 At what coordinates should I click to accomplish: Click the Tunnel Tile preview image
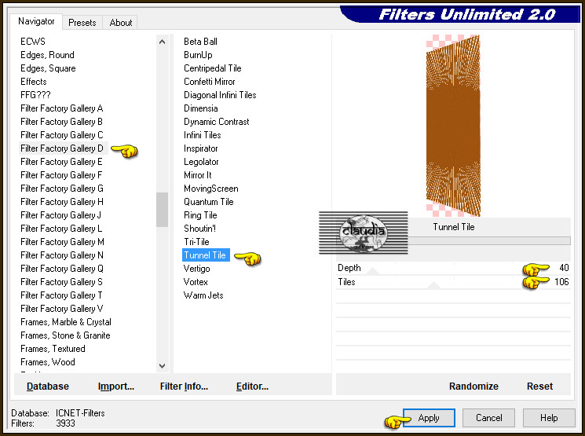pos(453,126)
